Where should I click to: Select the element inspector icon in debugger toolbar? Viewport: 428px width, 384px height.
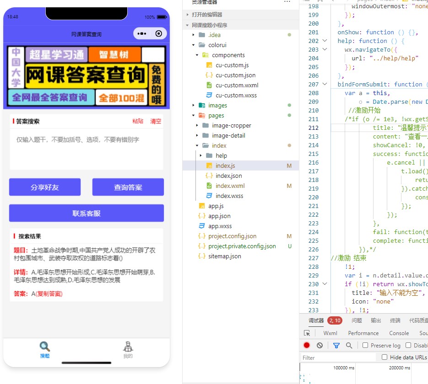click(x=307, y=332)
